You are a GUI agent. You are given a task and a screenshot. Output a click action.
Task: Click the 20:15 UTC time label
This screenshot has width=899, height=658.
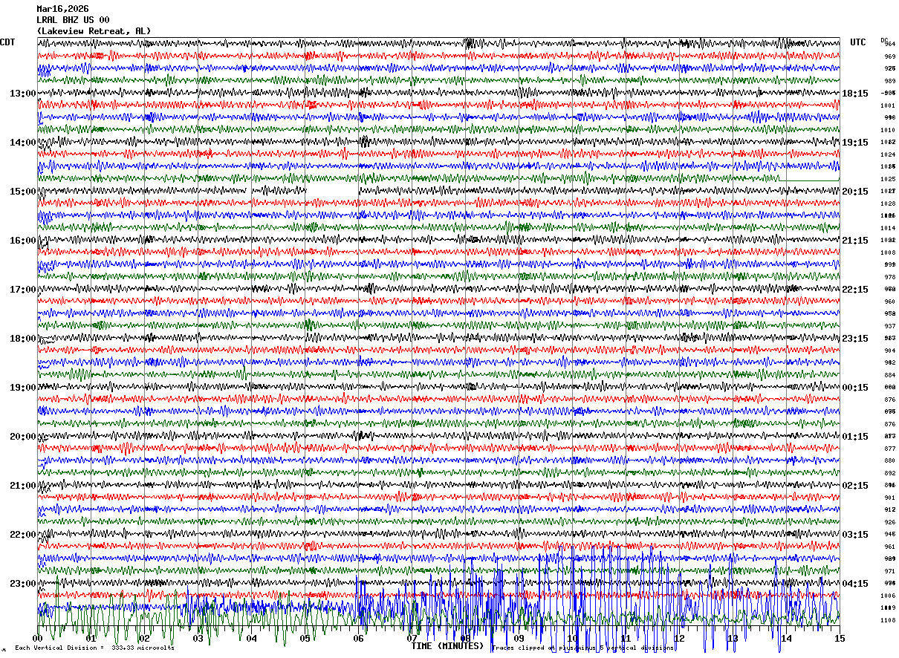pos(855,192)
